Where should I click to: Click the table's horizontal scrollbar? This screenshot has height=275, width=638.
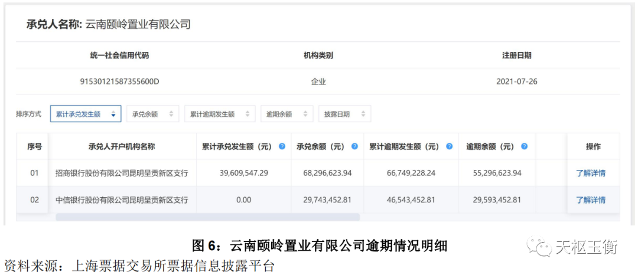point(207,217)
